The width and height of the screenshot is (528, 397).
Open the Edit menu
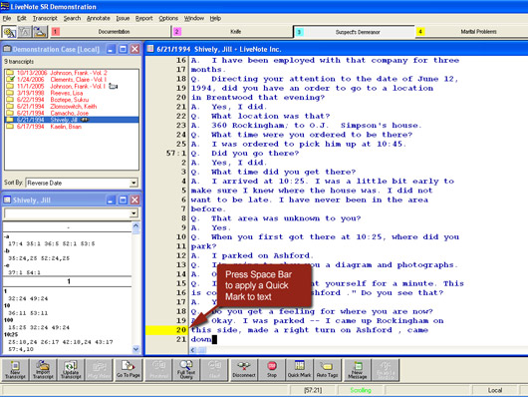(x=22, y=18)
